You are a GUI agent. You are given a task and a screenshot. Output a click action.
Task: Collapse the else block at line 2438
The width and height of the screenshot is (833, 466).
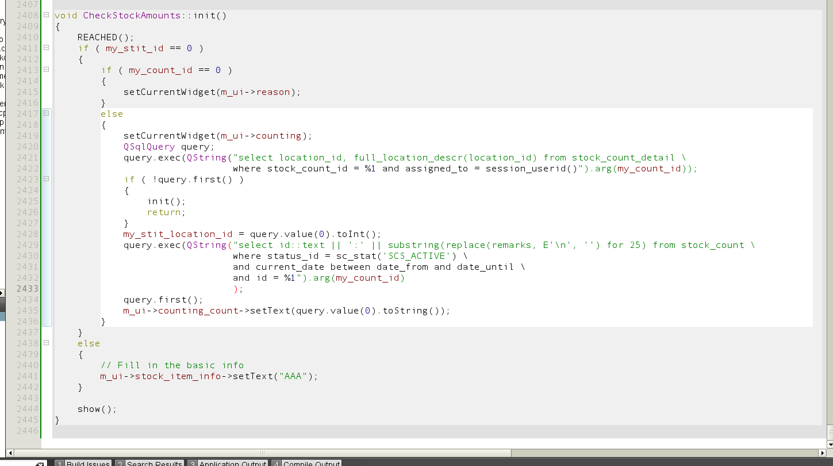(x=46, y=343)
